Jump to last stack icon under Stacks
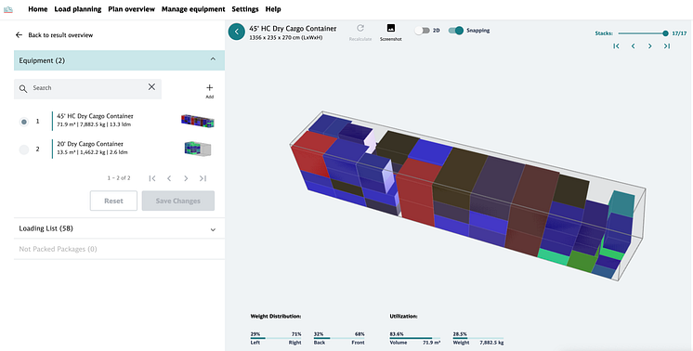Image resolution: width=693 pixels, height=351 pixels. coord(667,45)
